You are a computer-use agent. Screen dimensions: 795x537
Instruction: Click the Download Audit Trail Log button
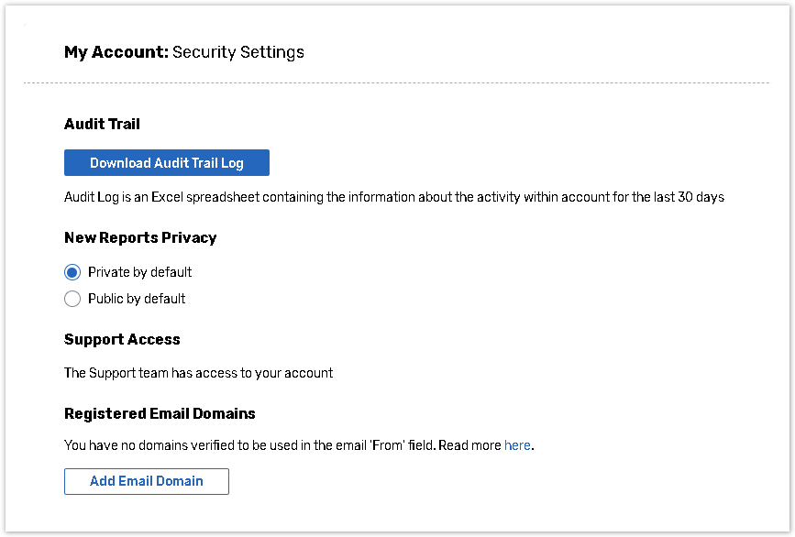pos(166,163)
